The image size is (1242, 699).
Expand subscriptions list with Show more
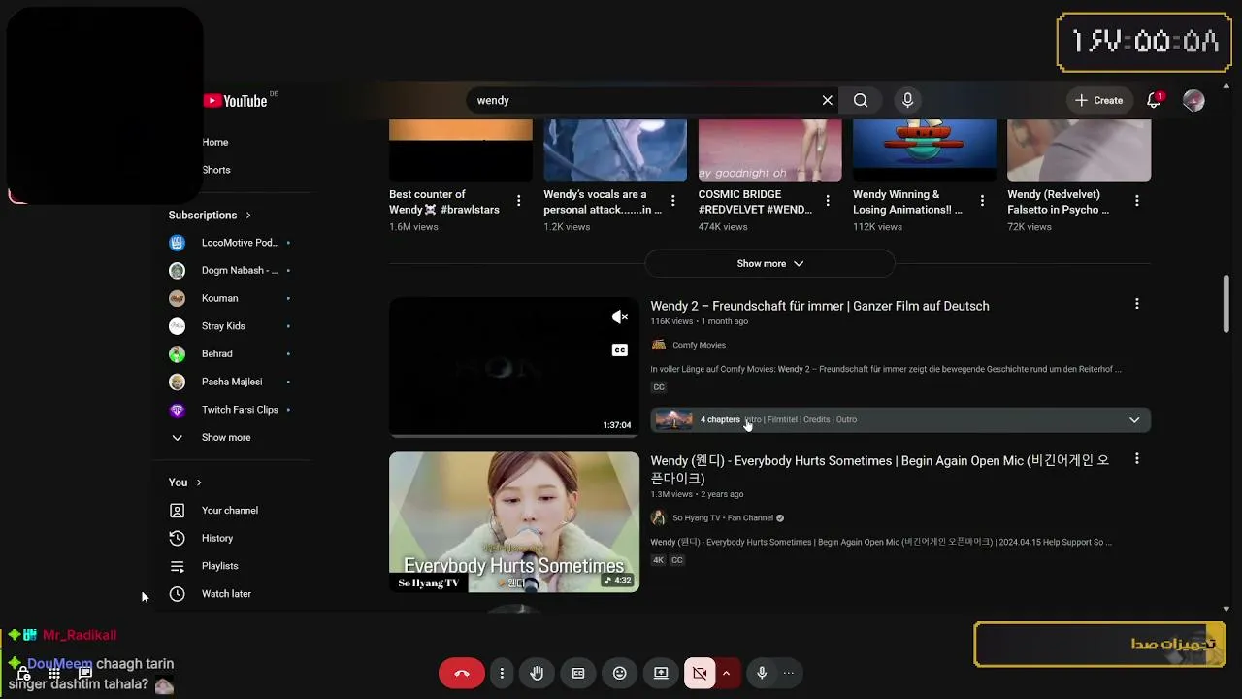point(211,438)
